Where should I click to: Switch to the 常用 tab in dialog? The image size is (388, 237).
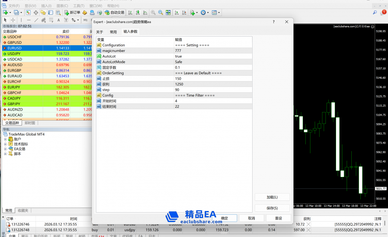click(x=113, y=32)
